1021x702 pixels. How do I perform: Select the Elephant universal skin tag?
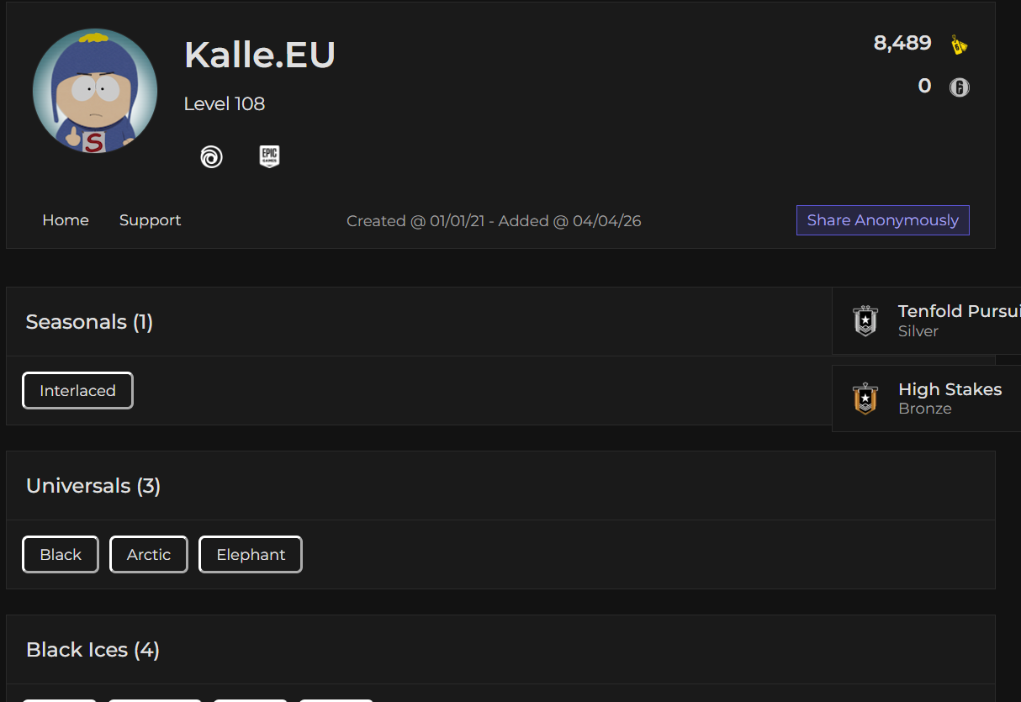pyautogui.click(x=251, y=554)
